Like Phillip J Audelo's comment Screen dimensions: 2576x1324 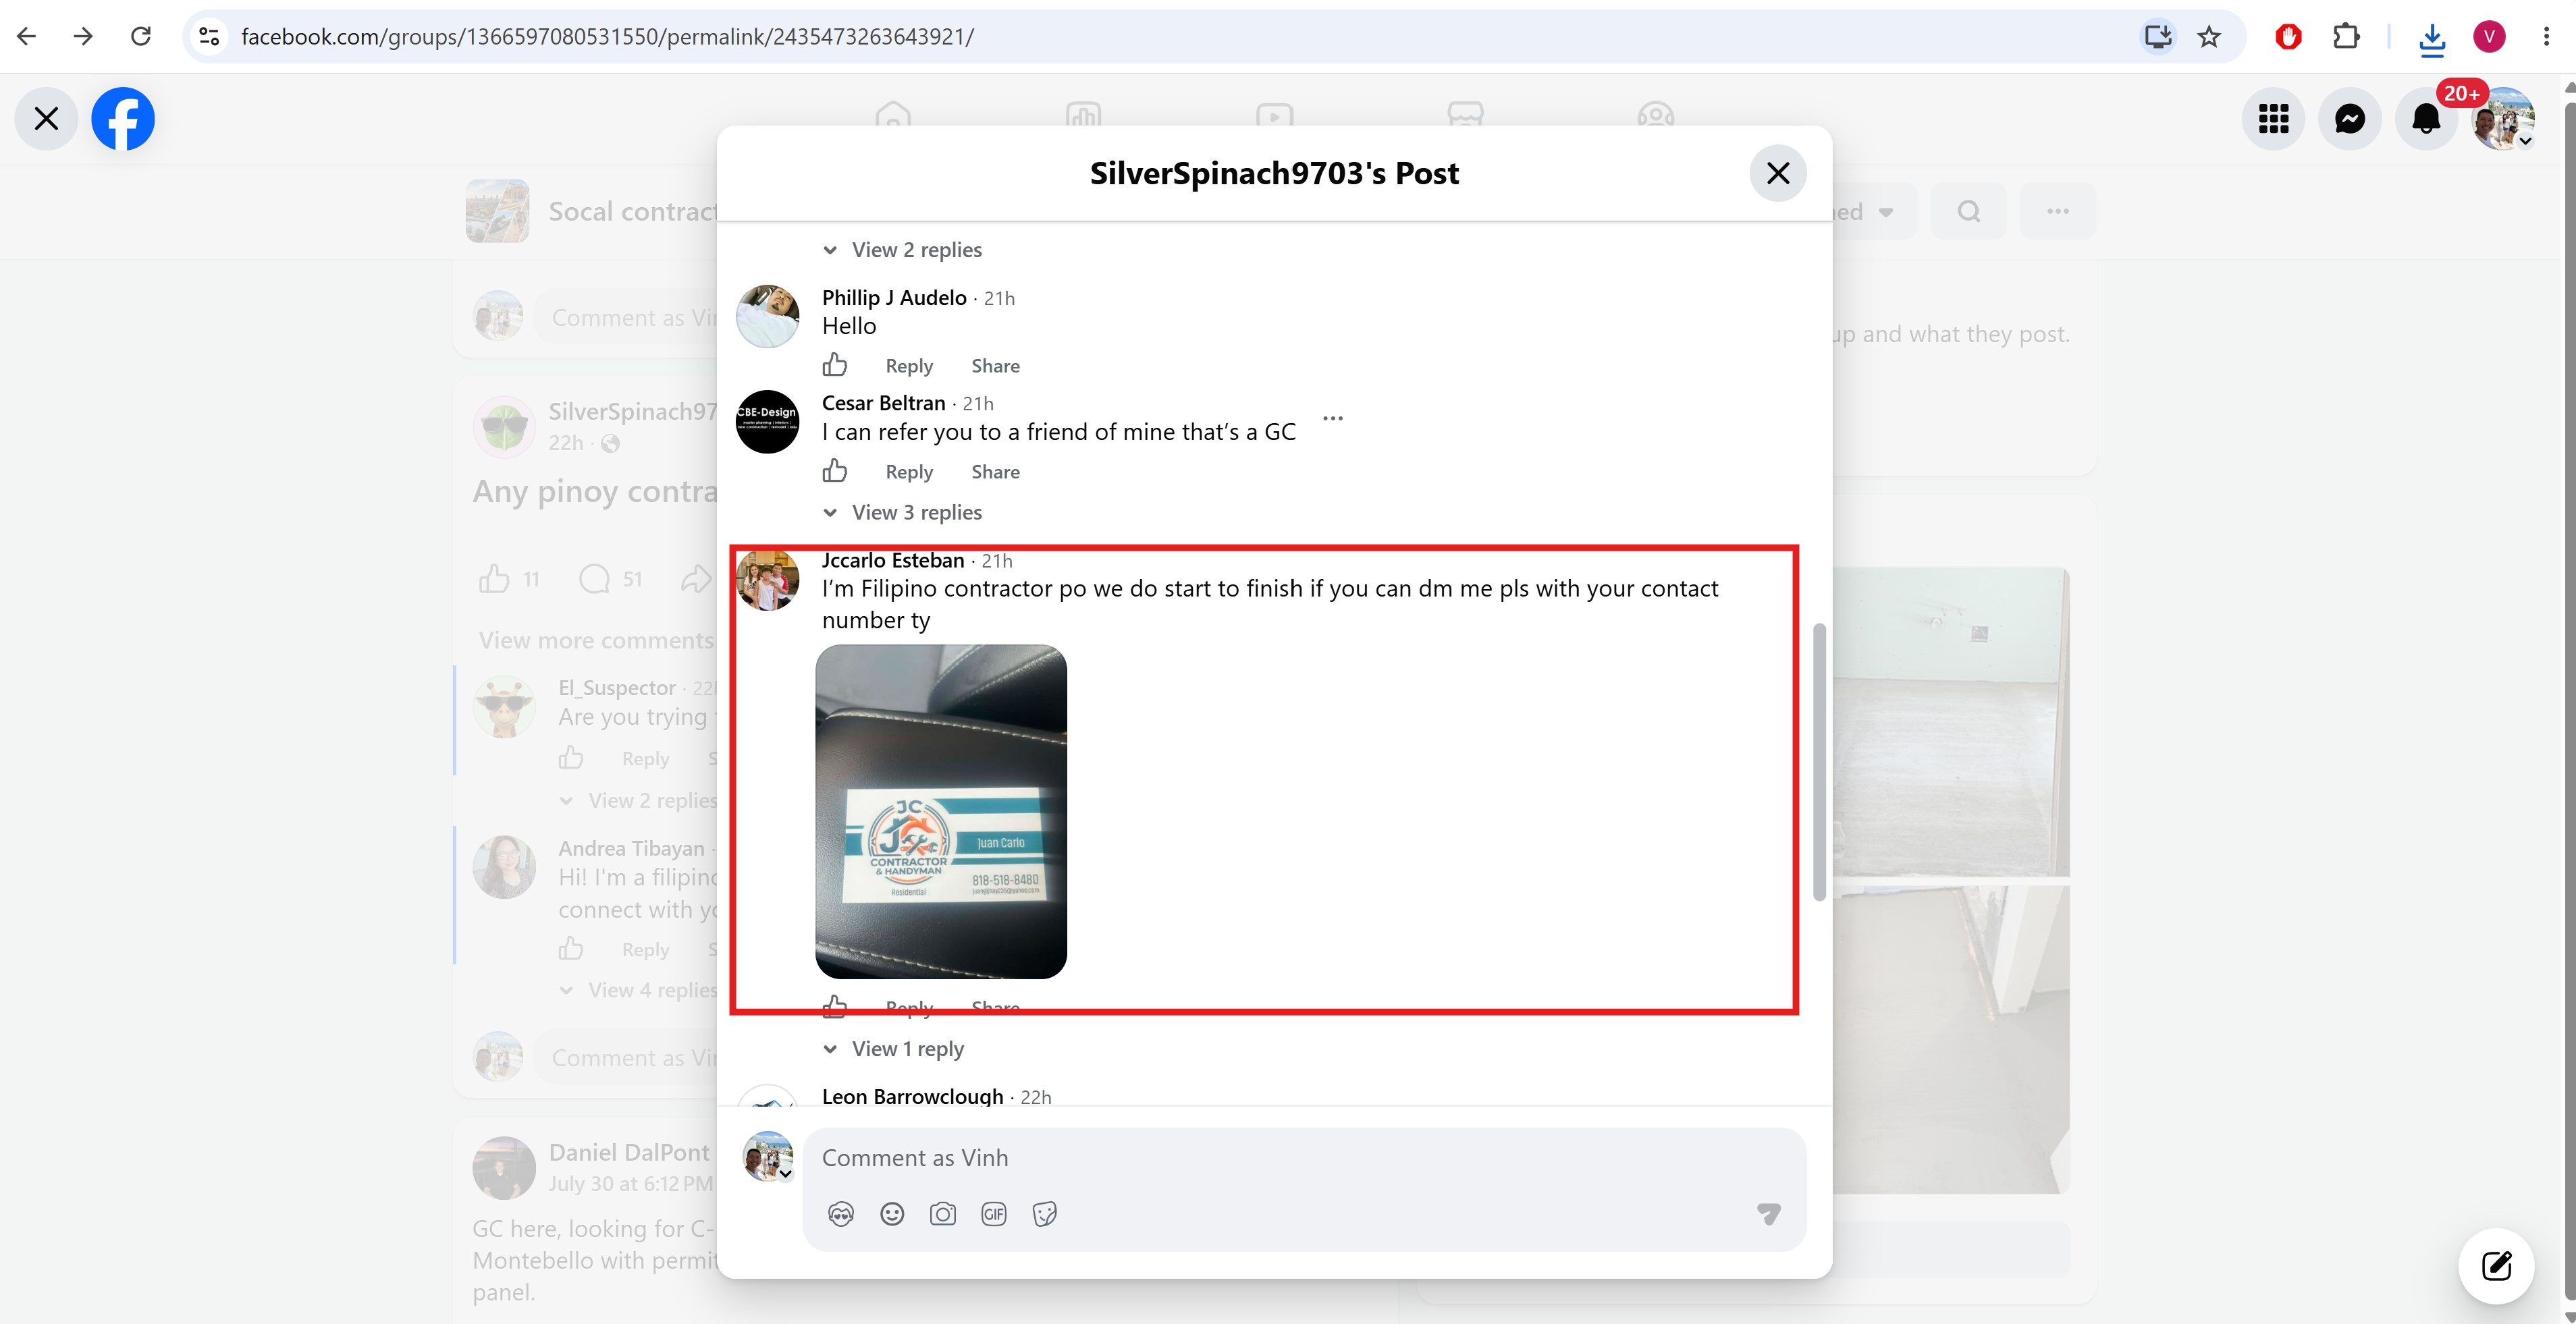(x=835, y=365)
